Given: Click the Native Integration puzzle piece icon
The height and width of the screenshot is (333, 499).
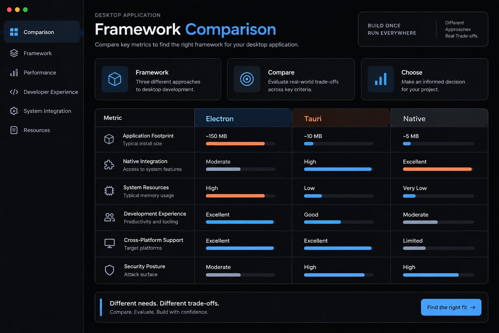Looking at the screenshot, I should click(109, 165).
